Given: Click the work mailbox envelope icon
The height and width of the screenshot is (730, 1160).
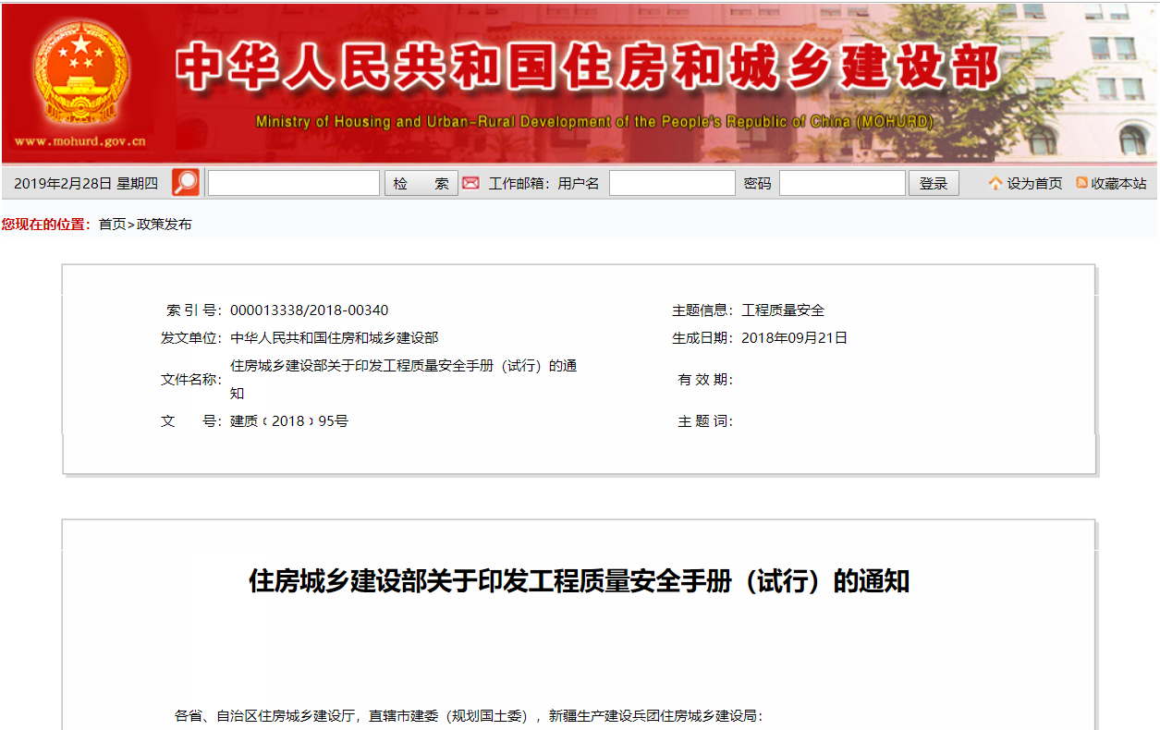Looking at the screenshot, I should click(x=471, y=183).
